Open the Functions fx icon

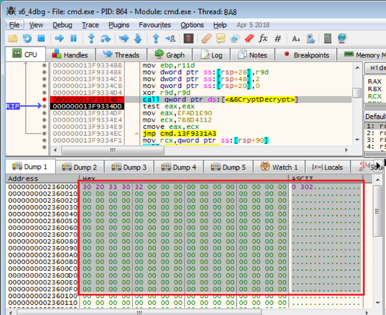[263, 39]
